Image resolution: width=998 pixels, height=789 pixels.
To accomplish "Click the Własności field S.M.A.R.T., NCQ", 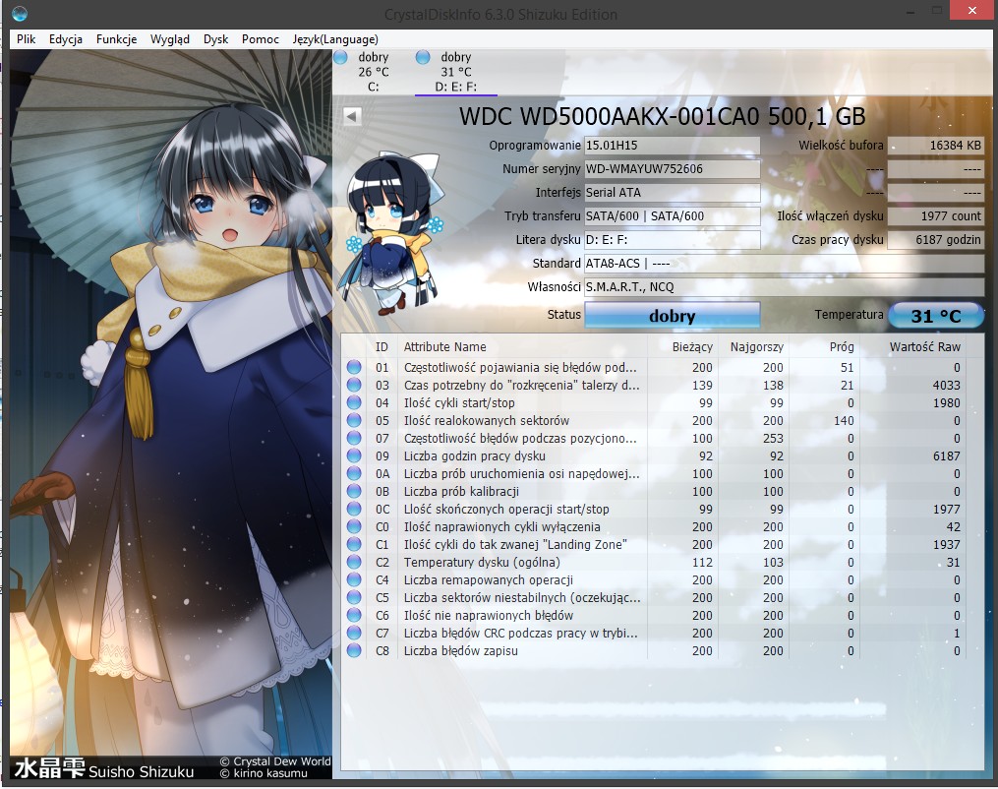I will pos(785,286).
